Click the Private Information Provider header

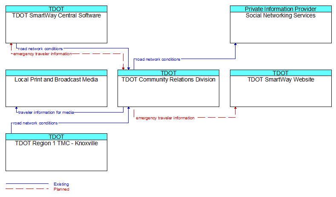tap(281, 9)
